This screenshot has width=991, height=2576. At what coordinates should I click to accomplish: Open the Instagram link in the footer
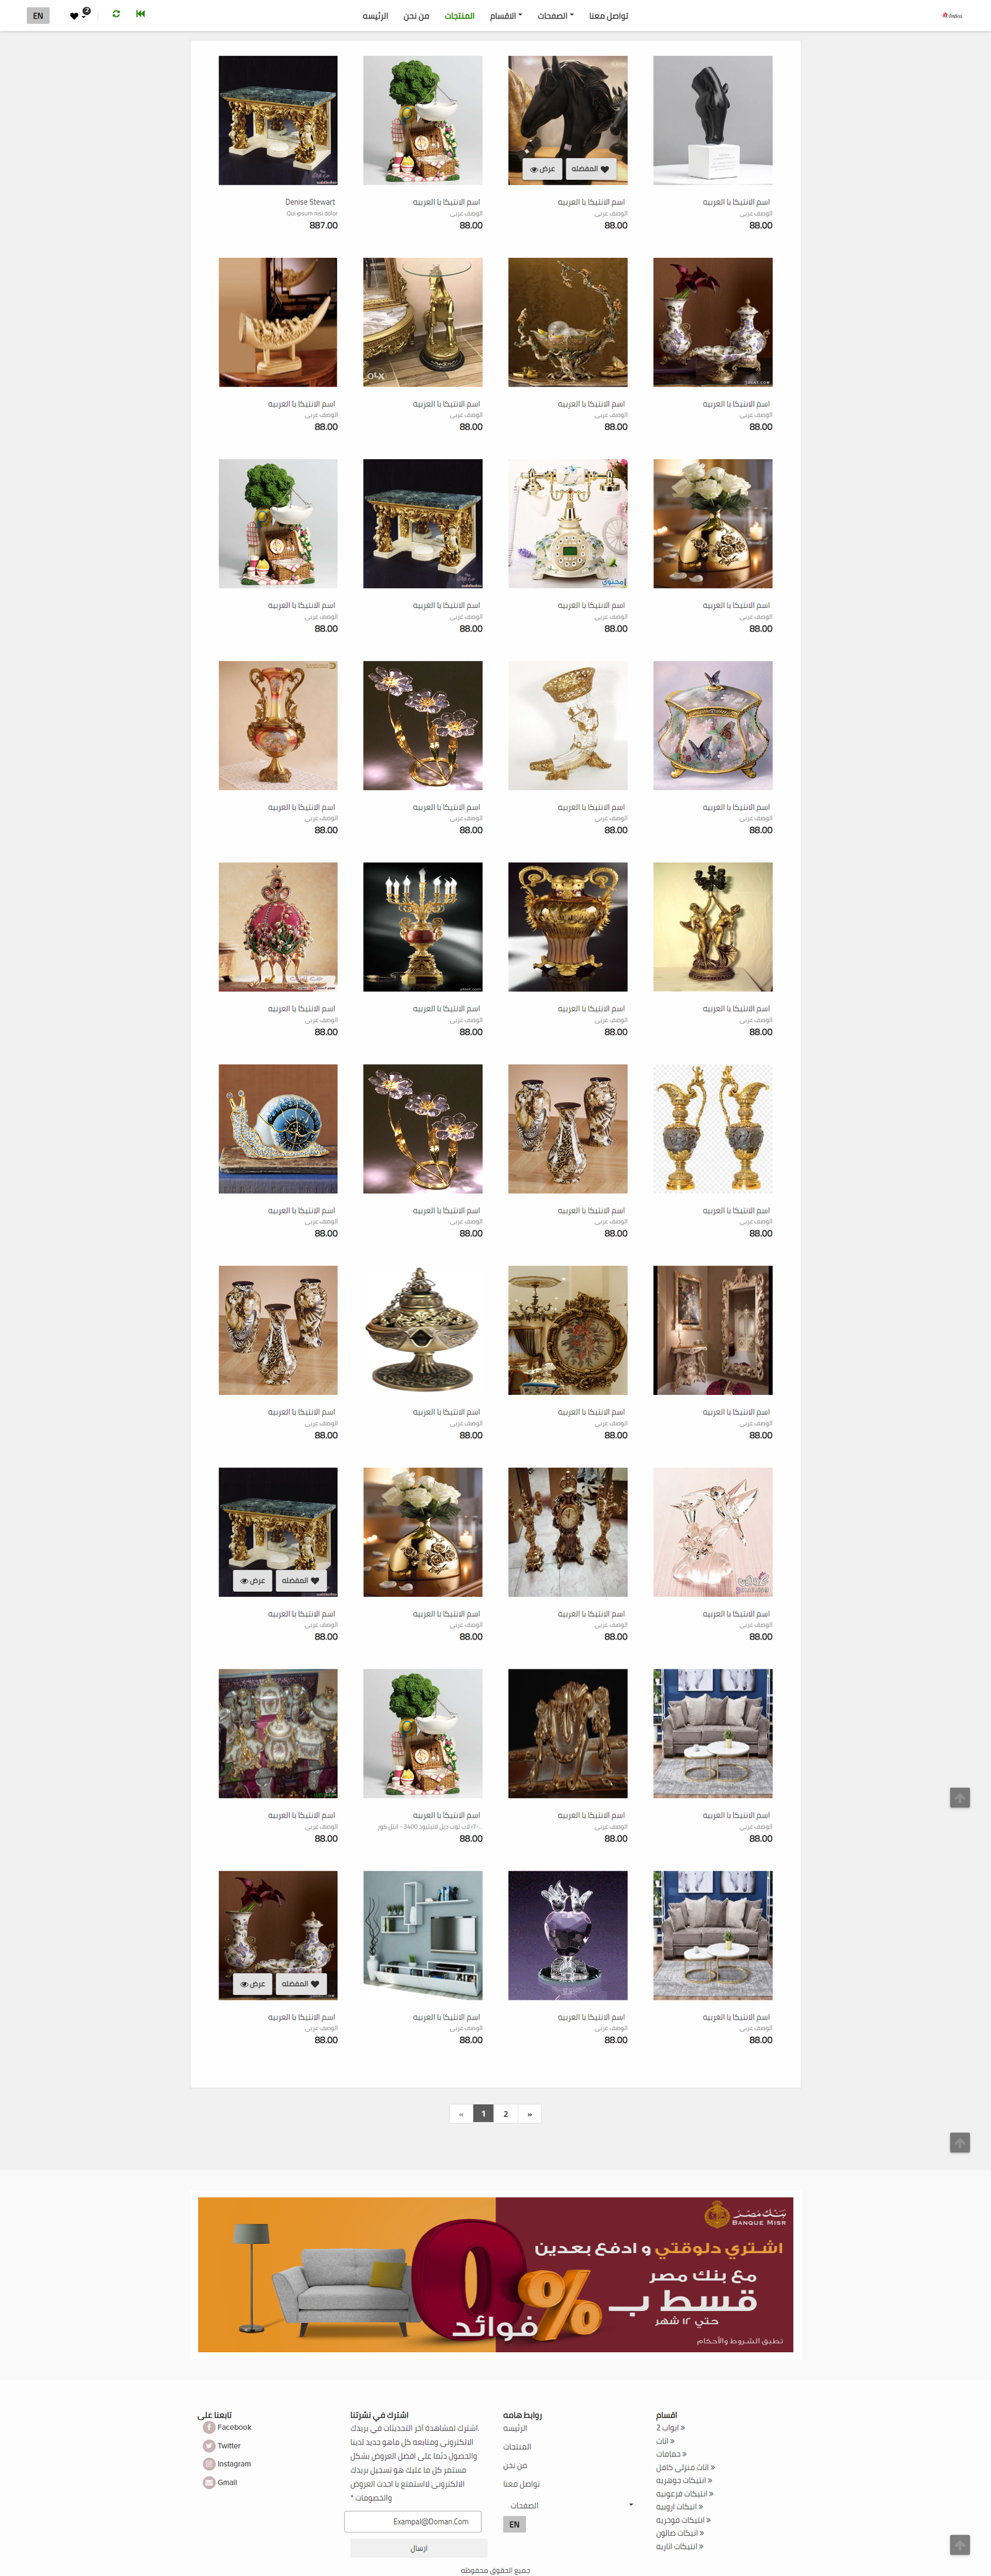pos(227,2464)
